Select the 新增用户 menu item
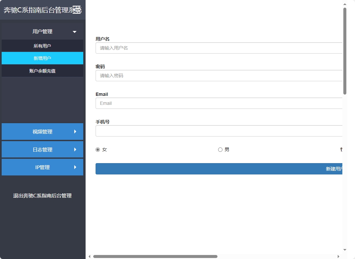This screenshot has width=355, height=259. click(42, 58)
